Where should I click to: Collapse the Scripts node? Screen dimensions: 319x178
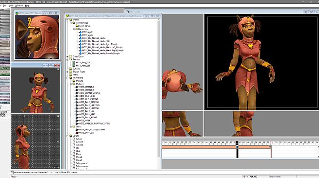tap(67, 136)
